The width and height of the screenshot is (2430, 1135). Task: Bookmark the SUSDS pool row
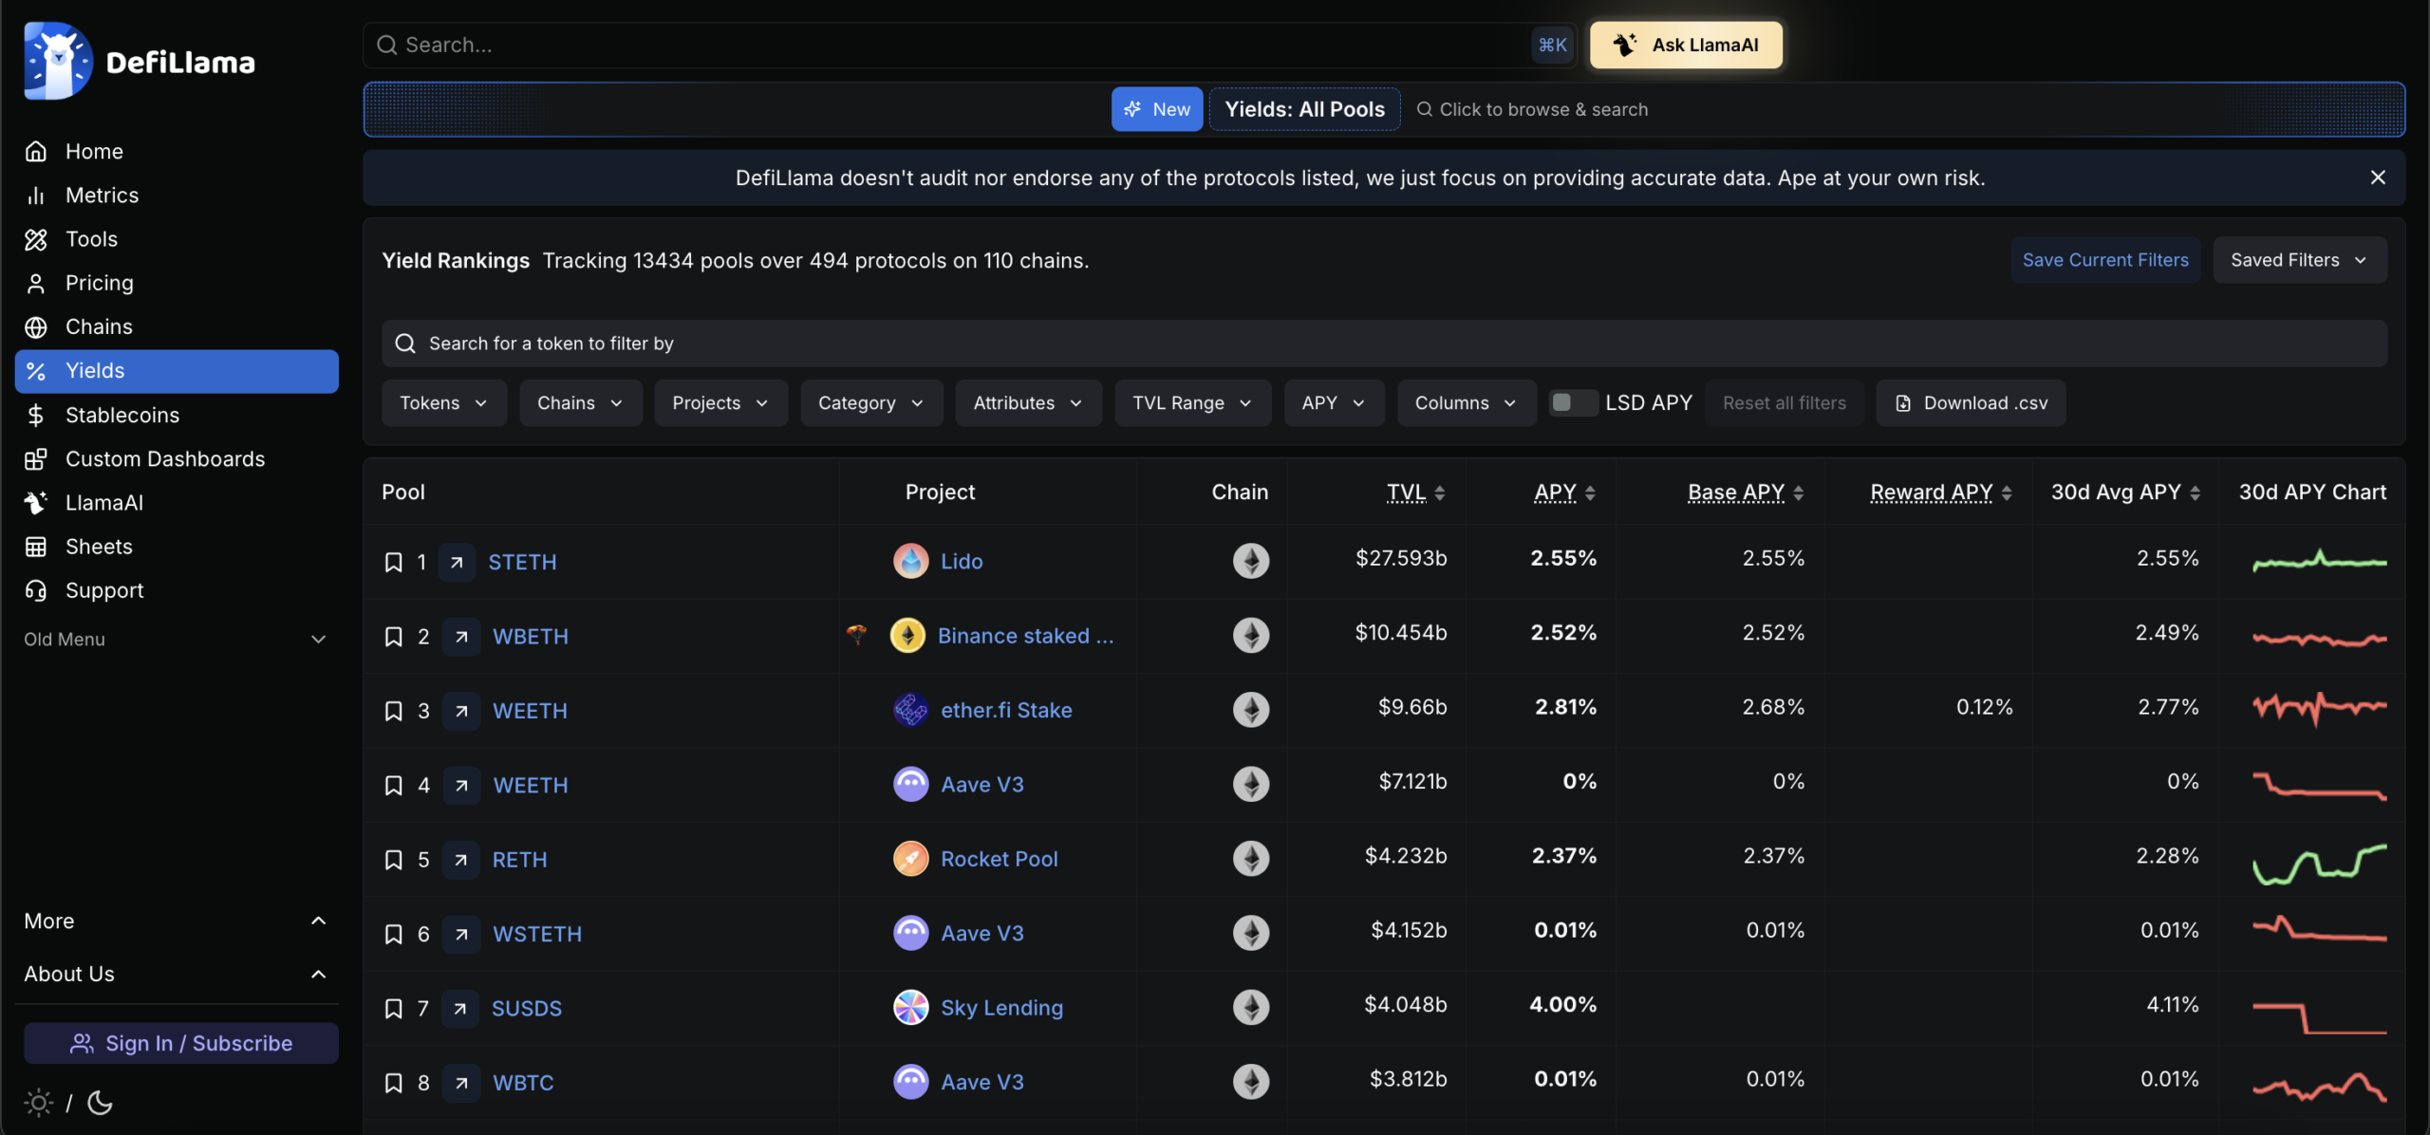[x=393, y=1008]
